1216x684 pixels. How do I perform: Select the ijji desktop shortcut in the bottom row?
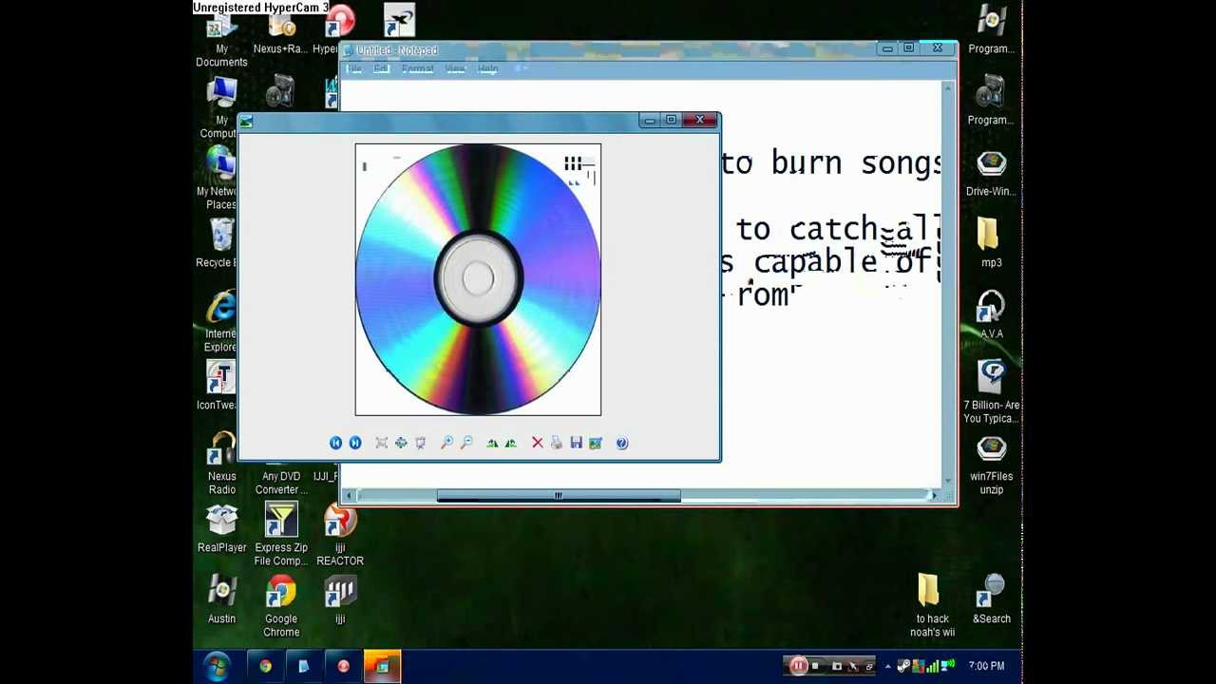pyautogui.click(x=340, y=600)
